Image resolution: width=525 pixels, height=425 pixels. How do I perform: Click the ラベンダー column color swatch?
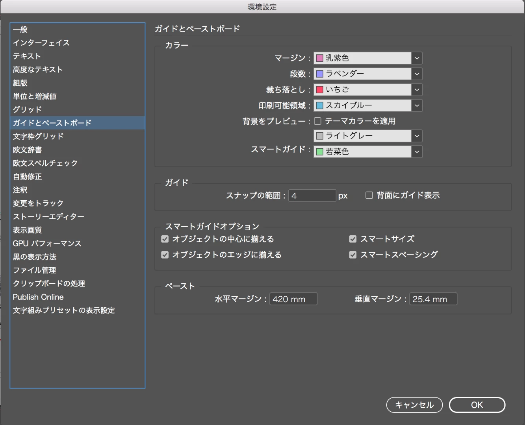click(x=320, y=74)
